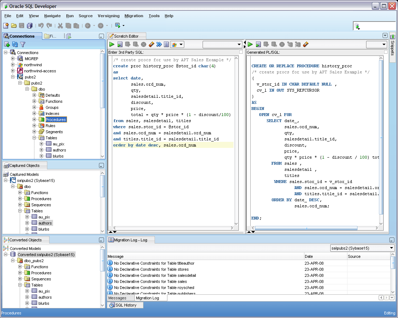Click the Commit database icon in Scratch Editor
The height and width of the screenshot is (318, 398).
(x=128, y=44)
